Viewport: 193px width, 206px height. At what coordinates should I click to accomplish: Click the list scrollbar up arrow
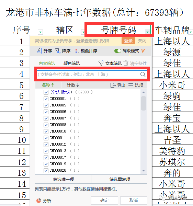click(x=144, y=92)
